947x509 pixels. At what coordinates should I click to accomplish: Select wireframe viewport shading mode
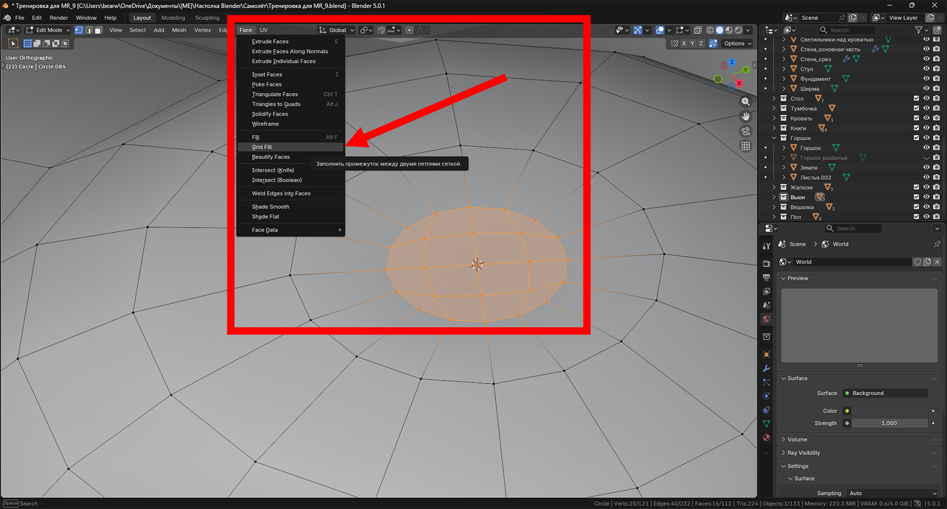tap(710, 30)
